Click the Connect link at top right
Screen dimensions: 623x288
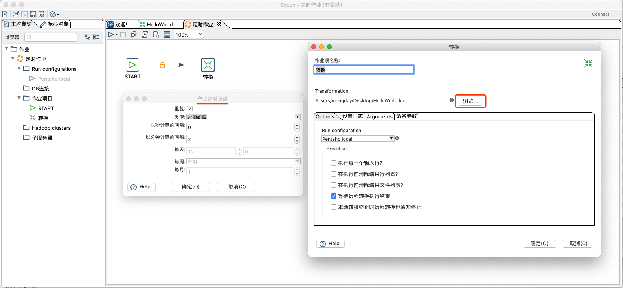601,14
